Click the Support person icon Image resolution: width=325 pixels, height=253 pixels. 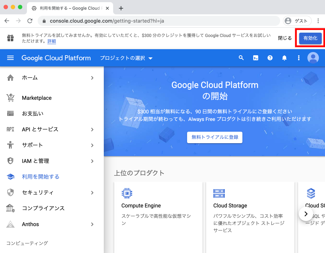(x=10, y=145)
